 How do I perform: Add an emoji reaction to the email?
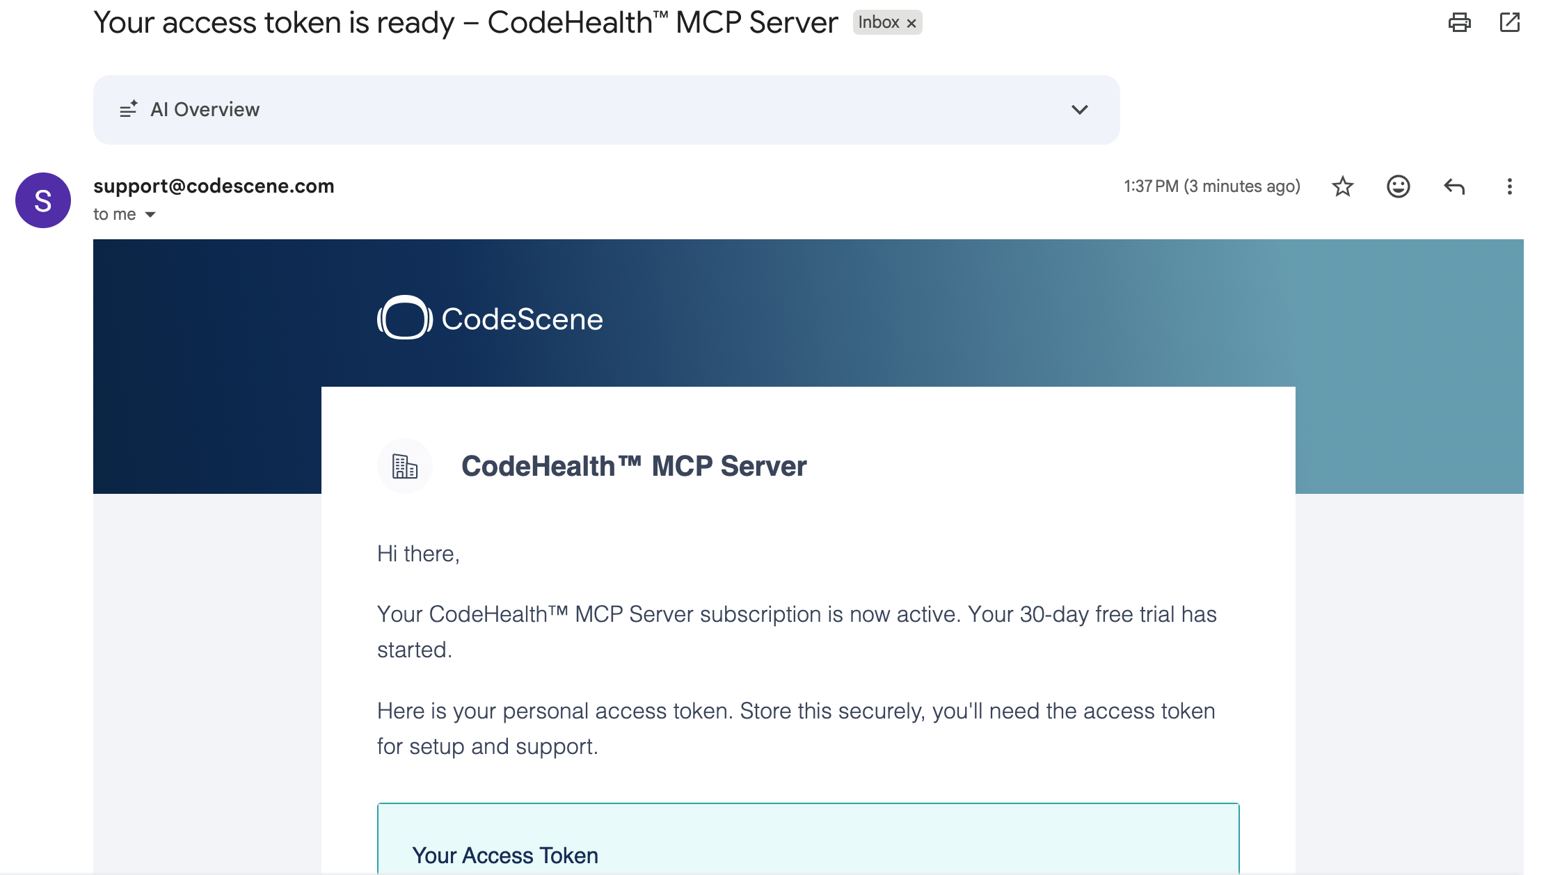coord(1398,186)
